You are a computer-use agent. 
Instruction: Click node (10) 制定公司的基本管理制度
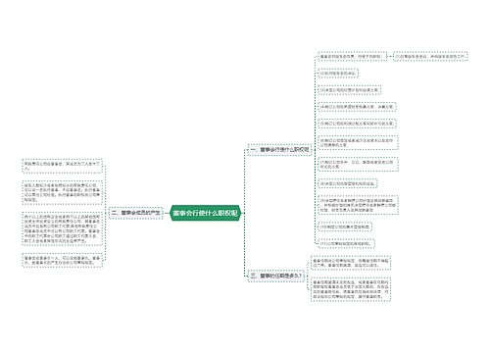point(345,227)
